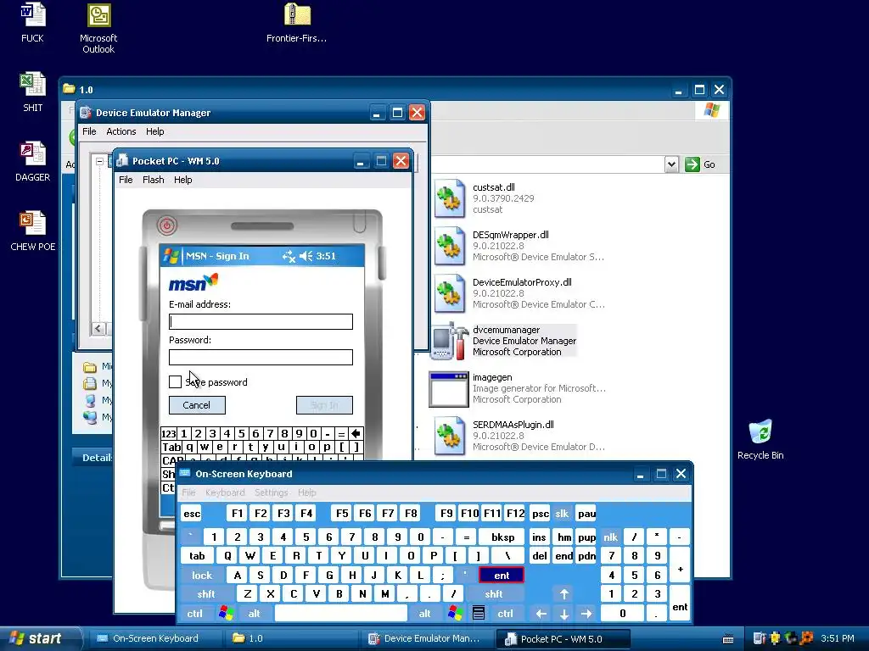Open the Help menu in Device Emulator Manager

(154, 131)
